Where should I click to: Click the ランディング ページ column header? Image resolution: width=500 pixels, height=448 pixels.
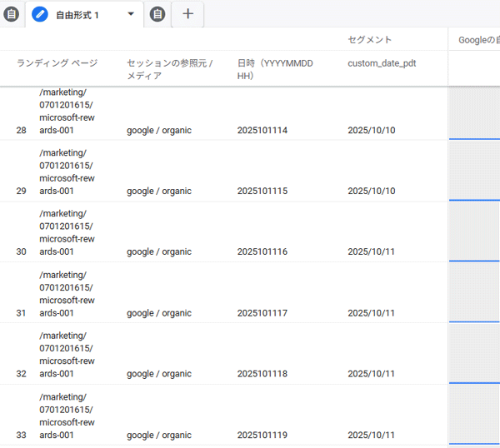click(x=57, y=63)
